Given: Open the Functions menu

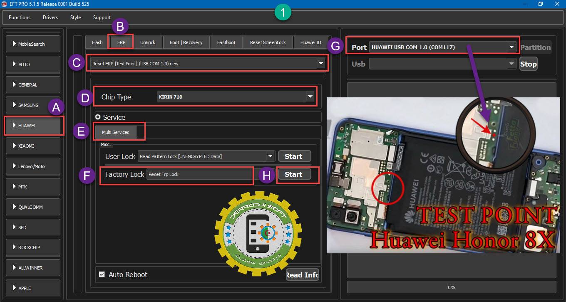Looking at the screenshot, I should pos(20,17).
